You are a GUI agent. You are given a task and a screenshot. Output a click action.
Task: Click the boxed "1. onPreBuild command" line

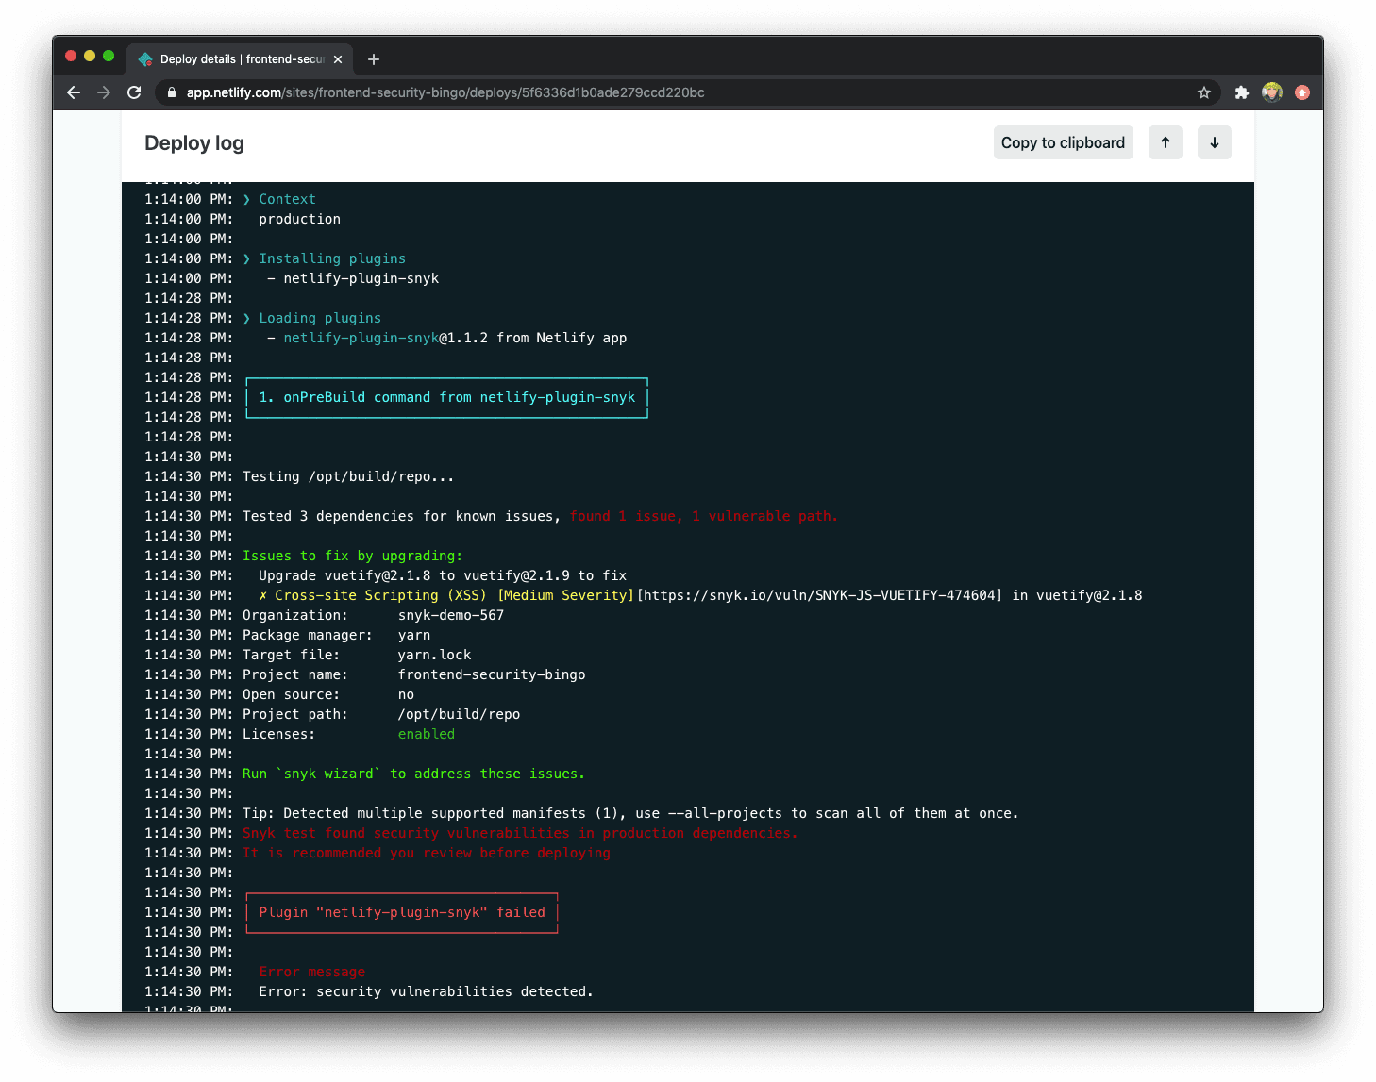tap(446, 397)
